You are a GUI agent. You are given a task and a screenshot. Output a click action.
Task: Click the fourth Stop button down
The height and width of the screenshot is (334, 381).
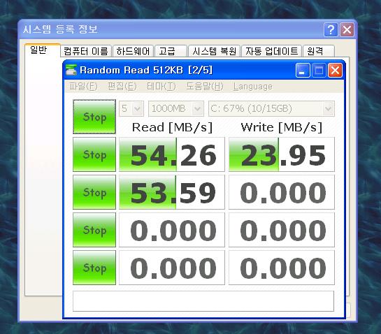tap(94, 230)
